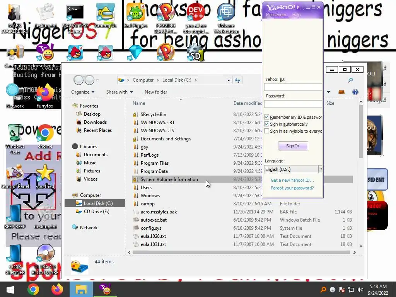Image resolution: width=396 pixels, height=297 pixels.
Task: Open the MARK ZUCKERBERG desktop icon
Action: [15, 18]
